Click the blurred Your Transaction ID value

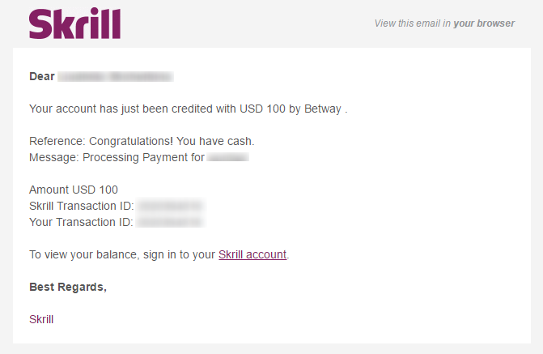point(169,221)
